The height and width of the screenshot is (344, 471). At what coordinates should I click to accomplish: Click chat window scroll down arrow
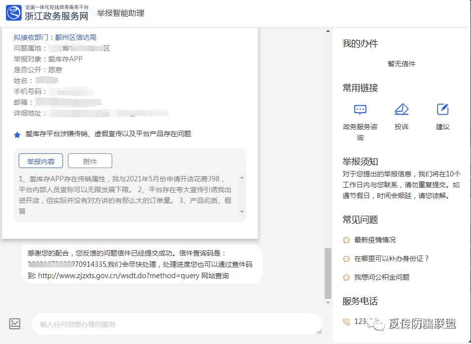[328, 303]
